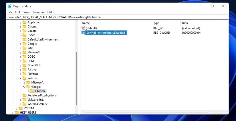Expand the ODBC key
Screen dimensions: 236x121
(21, 57)
